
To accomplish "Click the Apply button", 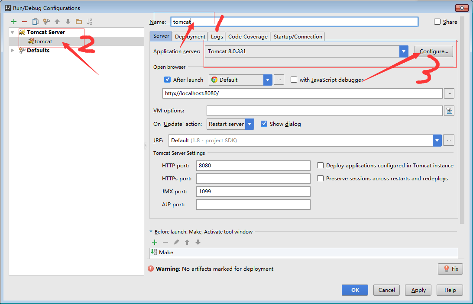I will [418, 290].
